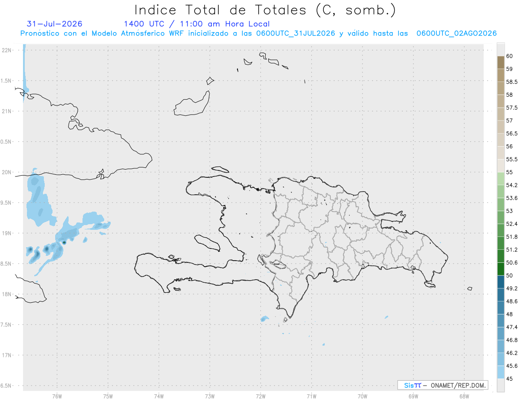
Task: Click the legend value '46.8'
Action: pyautogui.click(x=512, y=340)
